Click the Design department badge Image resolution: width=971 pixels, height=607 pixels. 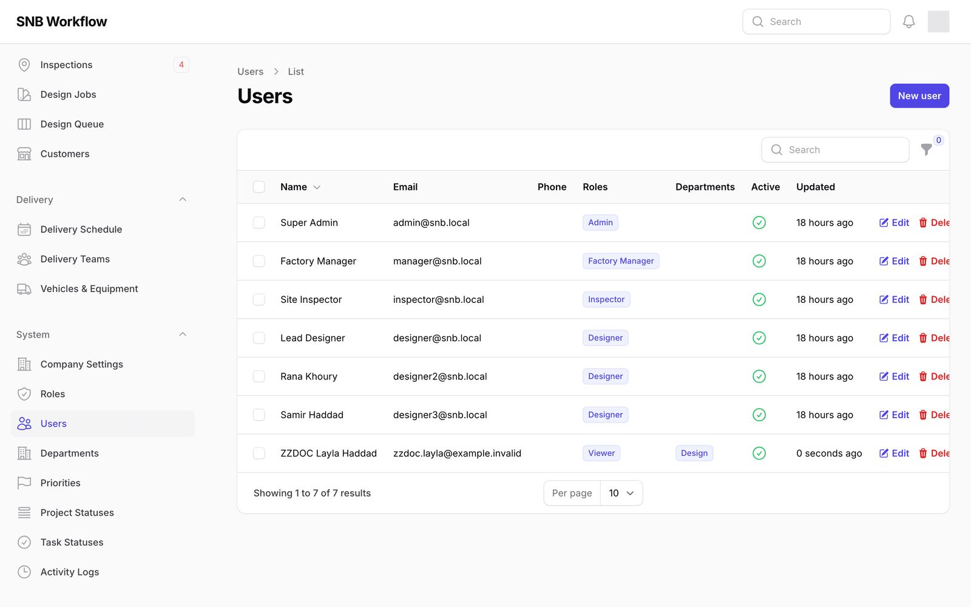tap(694, 453)
